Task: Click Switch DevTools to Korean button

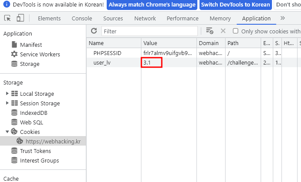Action: coord(236,5)
